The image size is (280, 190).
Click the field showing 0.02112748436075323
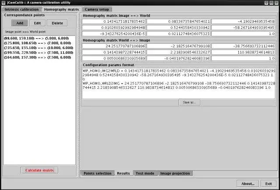click(178, 34)
